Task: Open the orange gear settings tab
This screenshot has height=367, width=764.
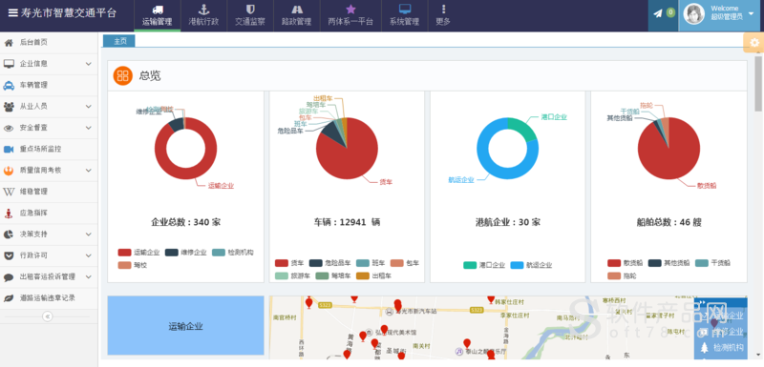Action: (x=753, y=43)
